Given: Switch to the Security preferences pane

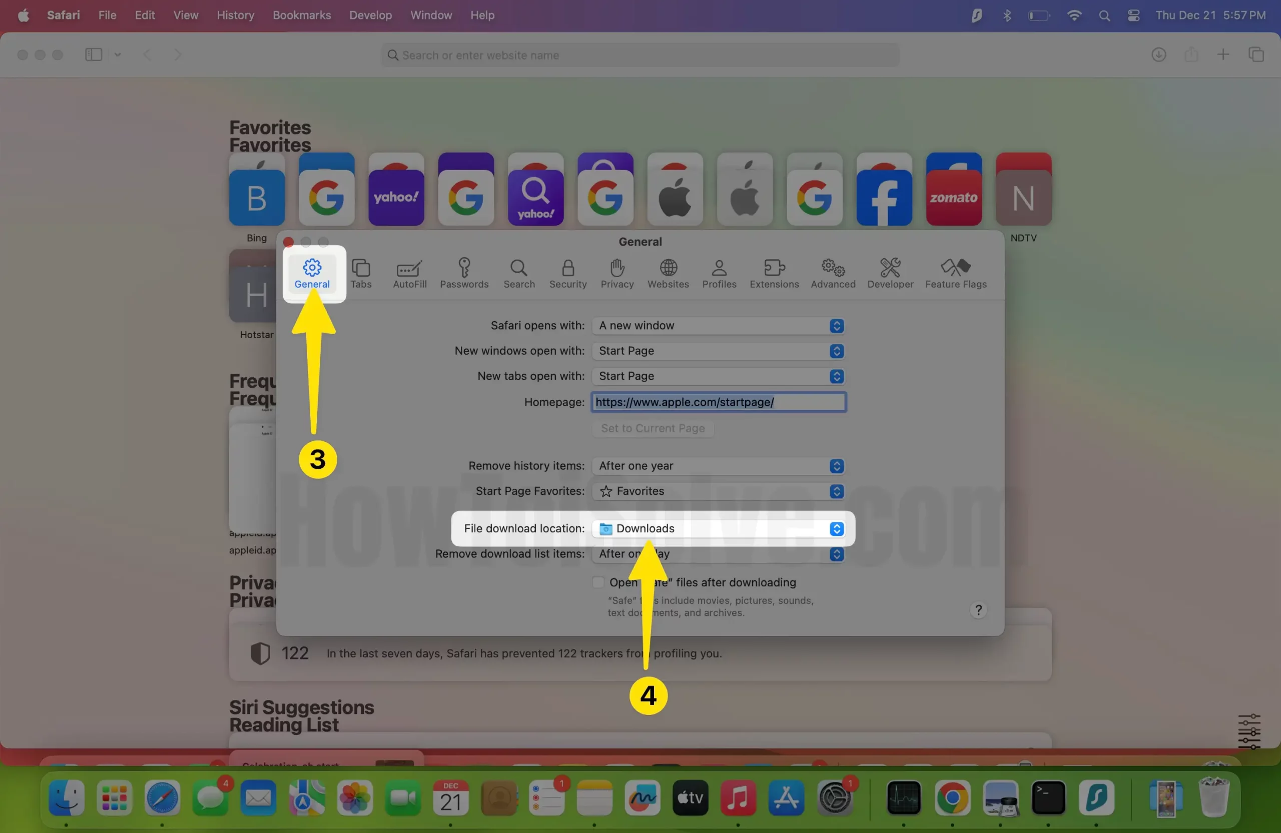Looking at the screenshot, I should tap(568, 273).
